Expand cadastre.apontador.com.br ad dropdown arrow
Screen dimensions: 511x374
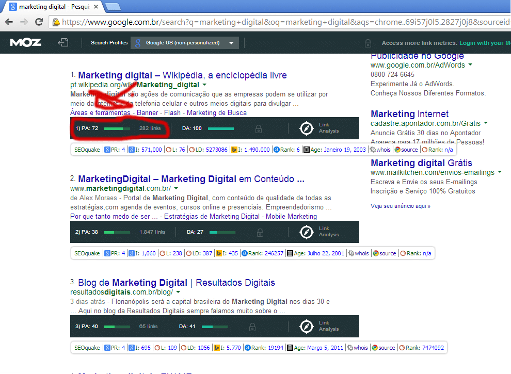(x=486, y=123)
